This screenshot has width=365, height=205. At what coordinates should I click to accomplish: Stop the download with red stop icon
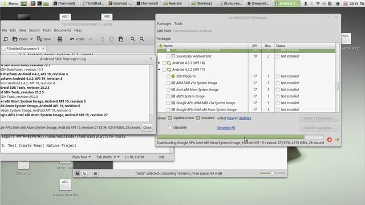[x=330, y=140]
